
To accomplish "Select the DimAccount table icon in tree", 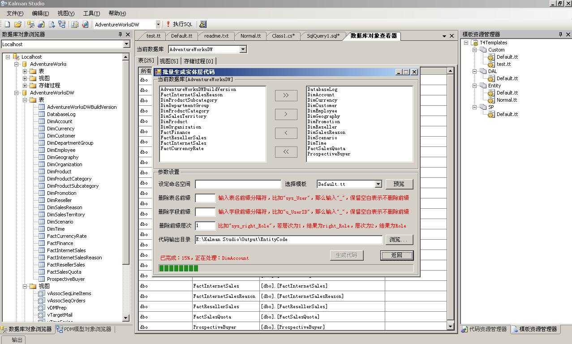I will 41,121.
